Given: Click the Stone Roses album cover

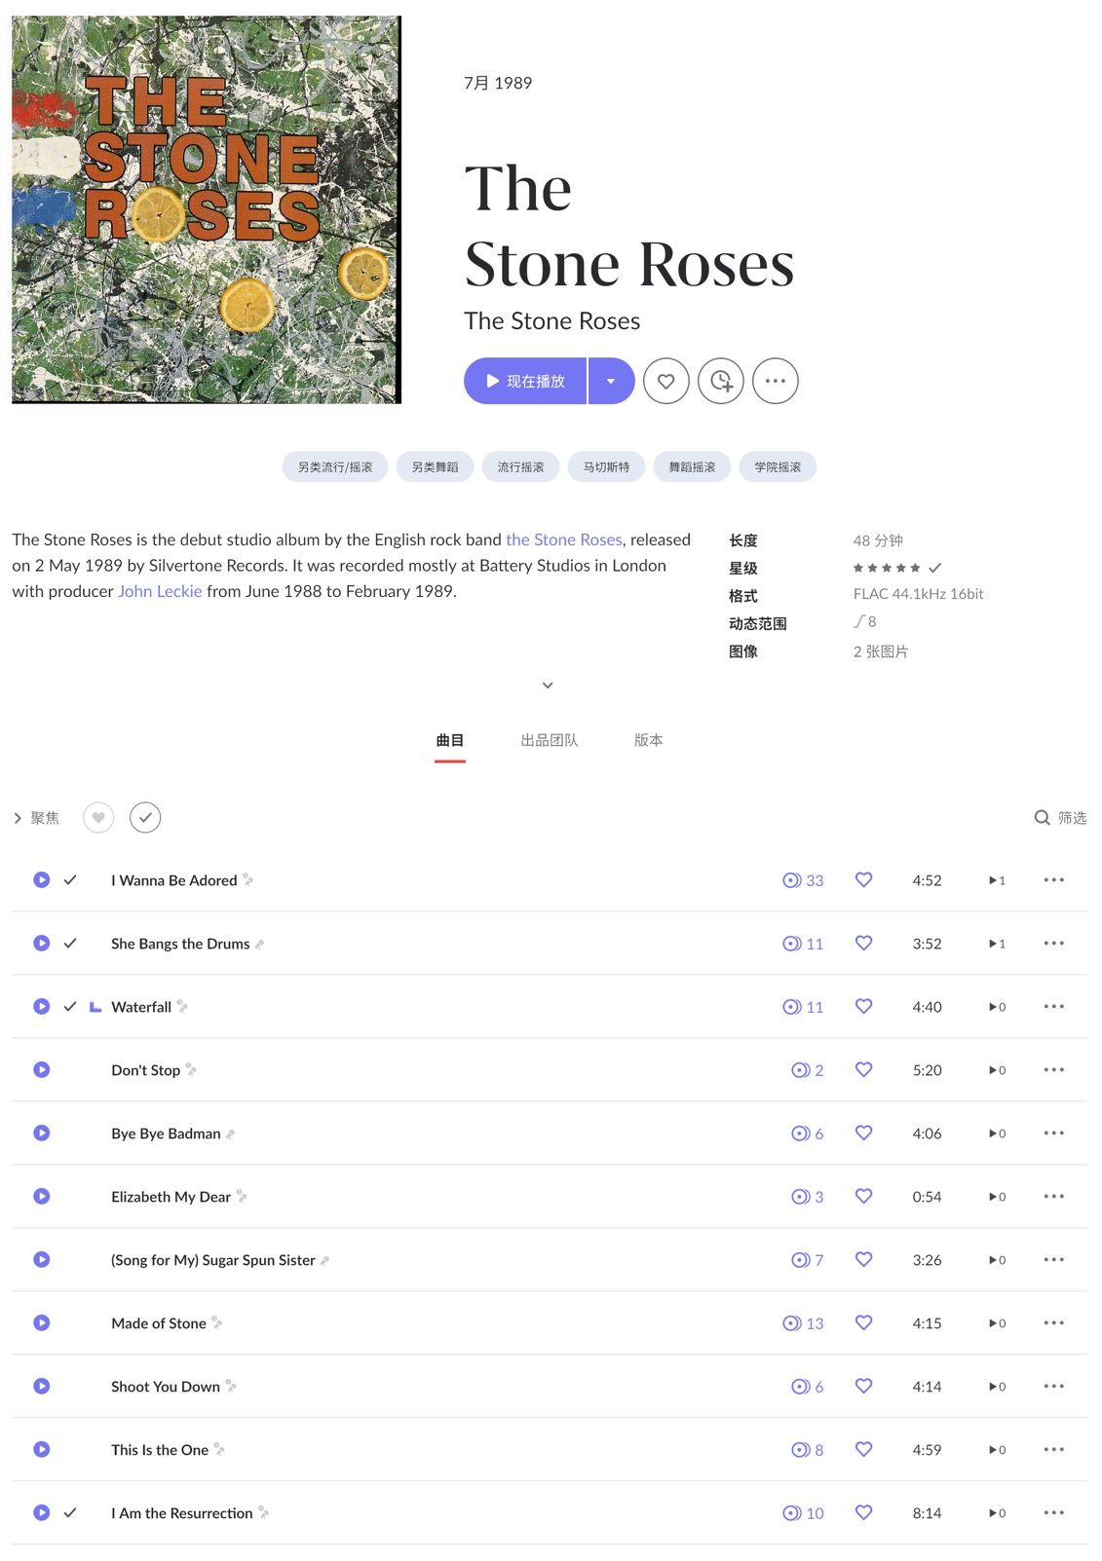Looking at the screenshot, I should (207, 209).
